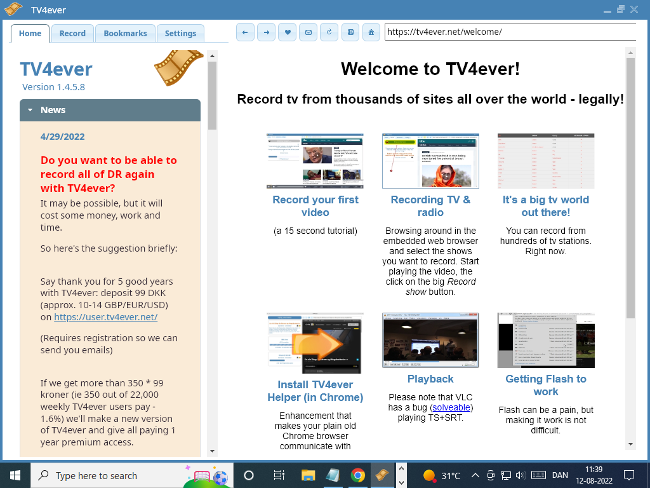Open the 'Recording TV & radio' link
The width and height of the screenshot is (650, 488).
431,206
